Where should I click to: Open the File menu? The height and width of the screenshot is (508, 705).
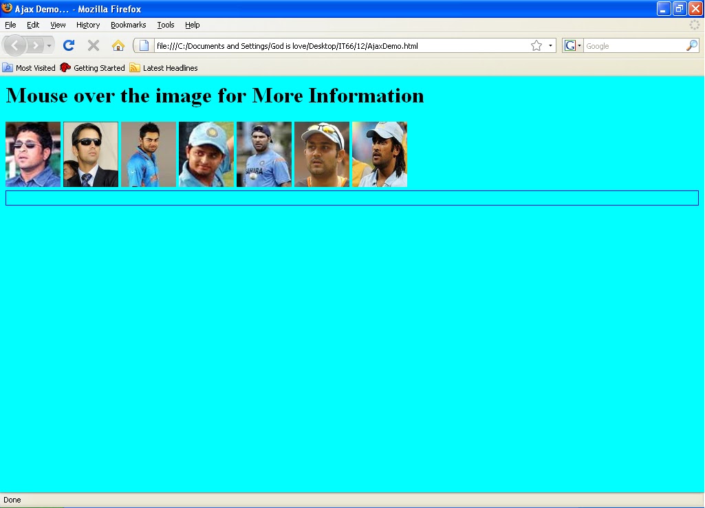[10, 25]
